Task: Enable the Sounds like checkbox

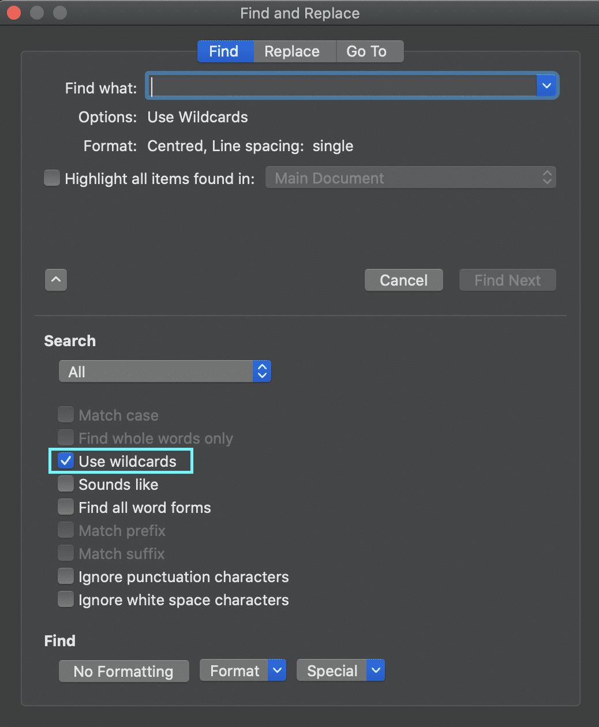Action: click(66, 484)
